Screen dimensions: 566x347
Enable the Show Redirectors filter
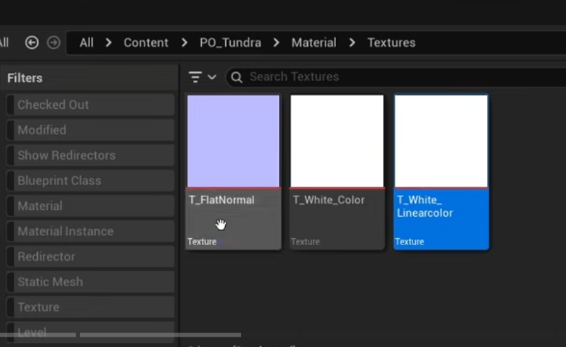tap(90, 156)
